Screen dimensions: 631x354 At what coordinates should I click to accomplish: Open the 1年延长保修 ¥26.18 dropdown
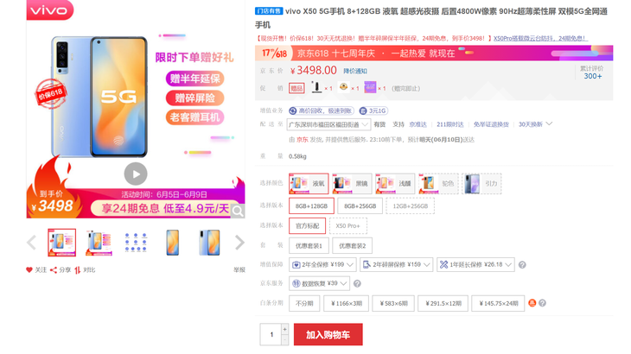(x=475, y=264)
